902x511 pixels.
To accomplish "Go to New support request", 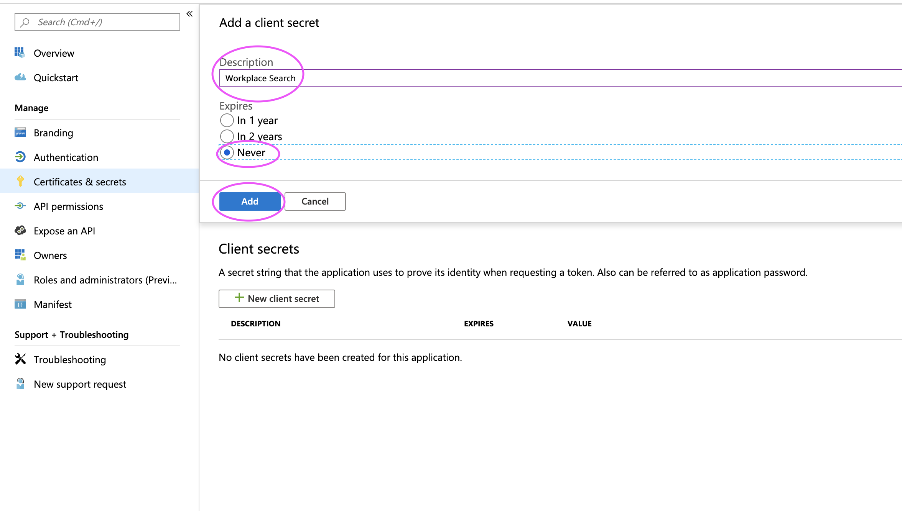I will click(x=80, y=384).
